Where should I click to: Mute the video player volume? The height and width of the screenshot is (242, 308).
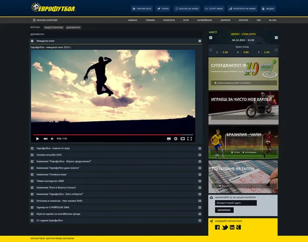[x=52, y=139]
